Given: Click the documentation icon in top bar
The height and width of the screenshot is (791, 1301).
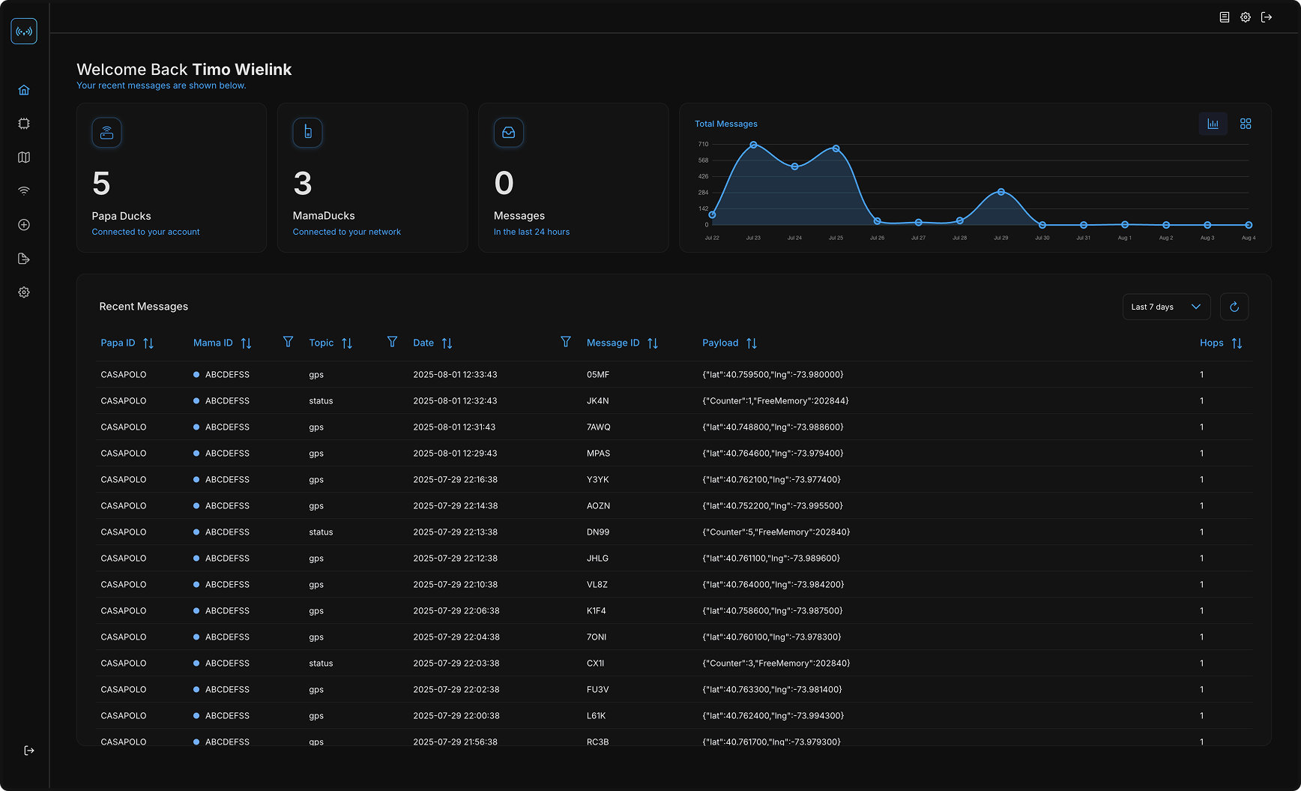Looking at the screenshot, I should point(1225,17).
